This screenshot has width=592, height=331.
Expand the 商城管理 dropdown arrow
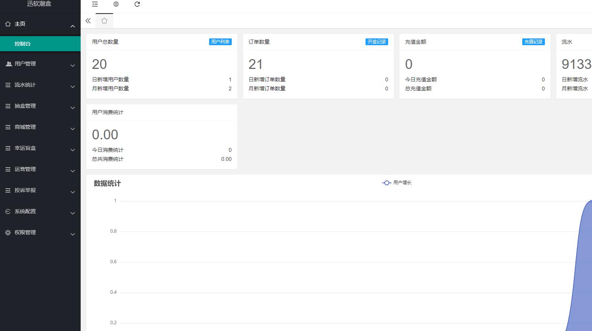pyautogui.click(x=73, y=129)
